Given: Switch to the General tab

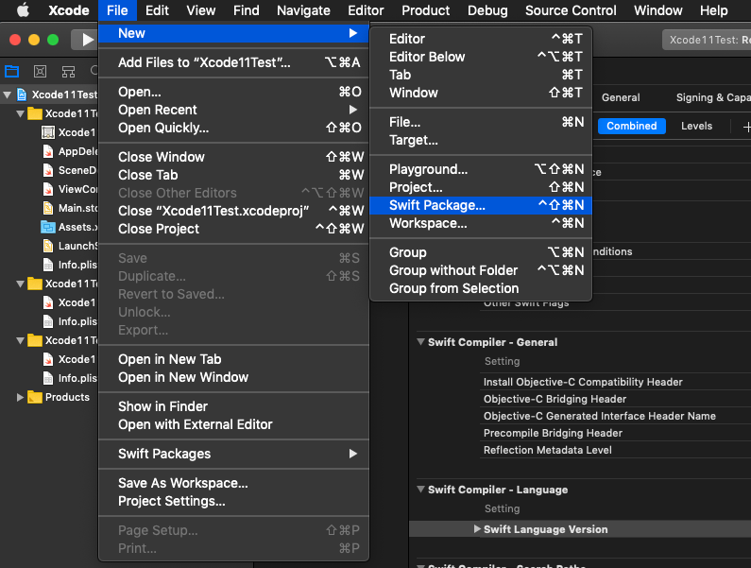Looking at the screenshot, I should pyautogui.click(x=621, y=97).
